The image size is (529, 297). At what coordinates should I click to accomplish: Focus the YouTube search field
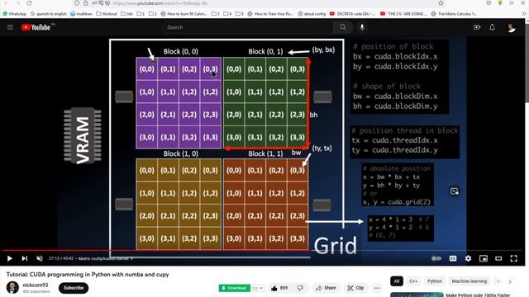(x=248, y=27)
